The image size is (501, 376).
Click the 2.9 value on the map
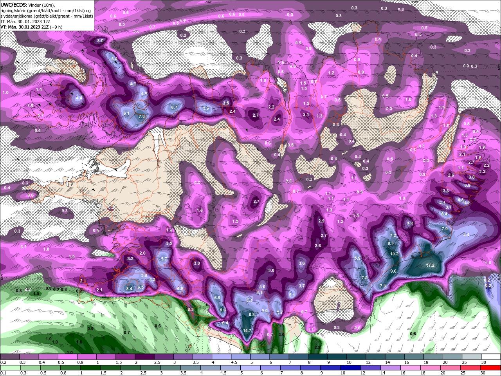point(321,221)
